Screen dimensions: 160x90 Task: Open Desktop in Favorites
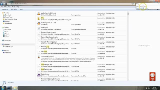[7, 21]
